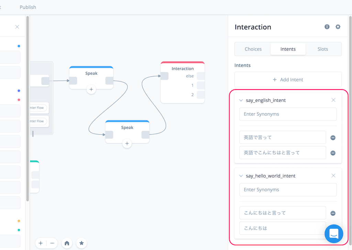Click the Enter Synonyms field under say_english_intent
Screen dimensions: 352x250
[x=288, y=114]
